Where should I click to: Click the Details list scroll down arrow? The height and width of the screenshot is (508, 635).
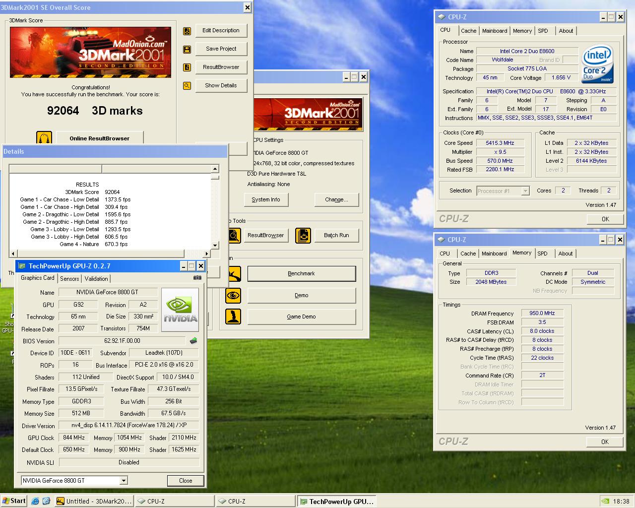tap(215, 245)
